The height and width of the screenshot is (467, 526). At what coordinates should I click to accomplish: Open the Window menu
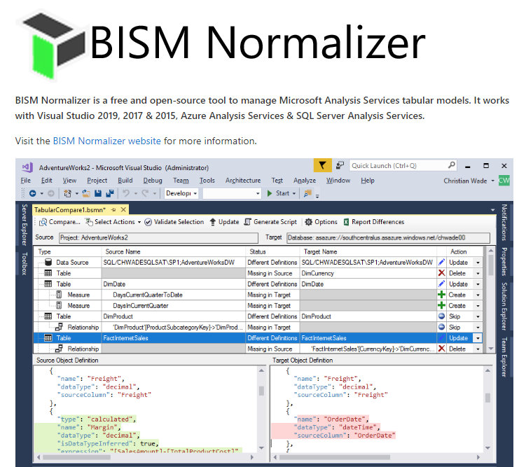(338, 181)
